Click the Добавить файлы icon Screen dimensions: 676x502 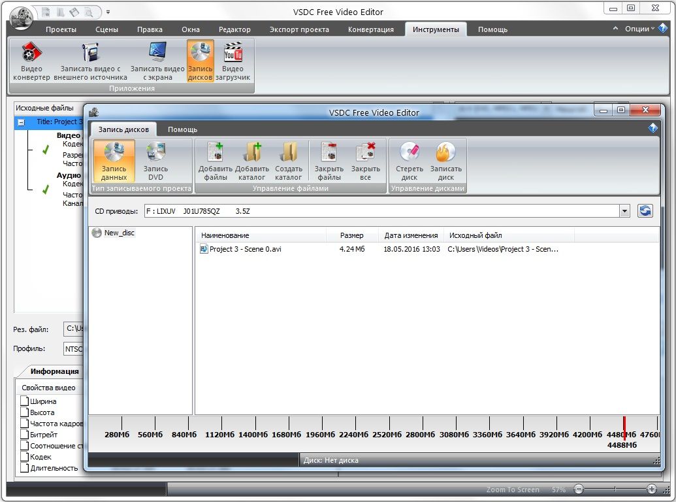click(x=215, y=160)
